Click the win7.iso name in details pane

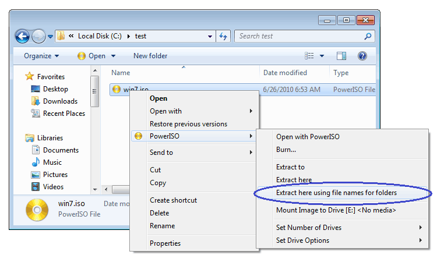pos(71,204)
